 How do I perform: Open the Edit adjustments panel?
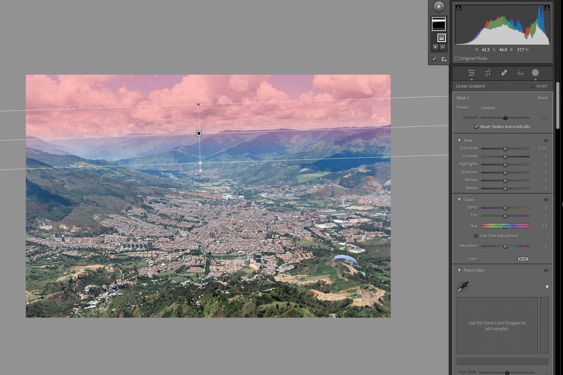pyautogui.click(x=472, y=73)
